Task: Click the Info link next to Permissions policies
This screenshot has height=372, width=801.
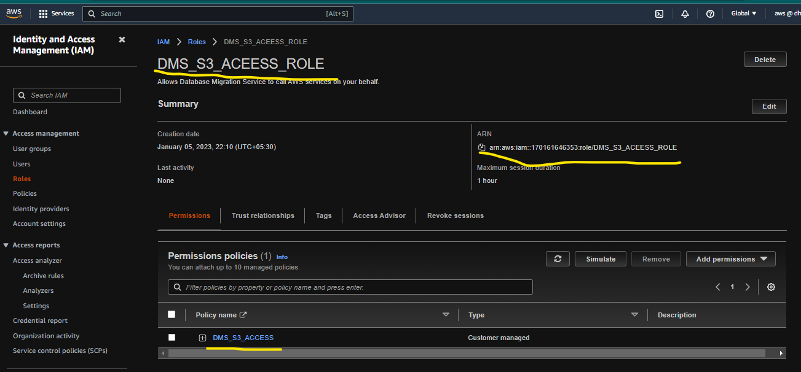Action: [x=282, y=257]
